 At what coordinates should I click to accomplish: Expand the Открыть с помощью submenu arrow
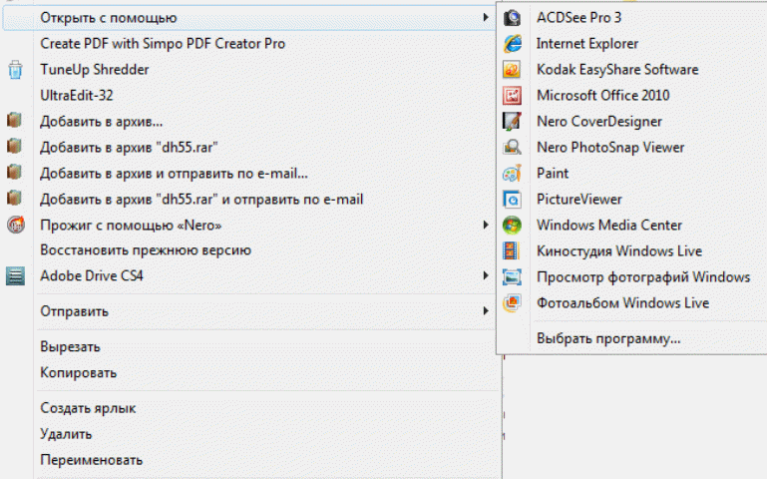[486, 18]
